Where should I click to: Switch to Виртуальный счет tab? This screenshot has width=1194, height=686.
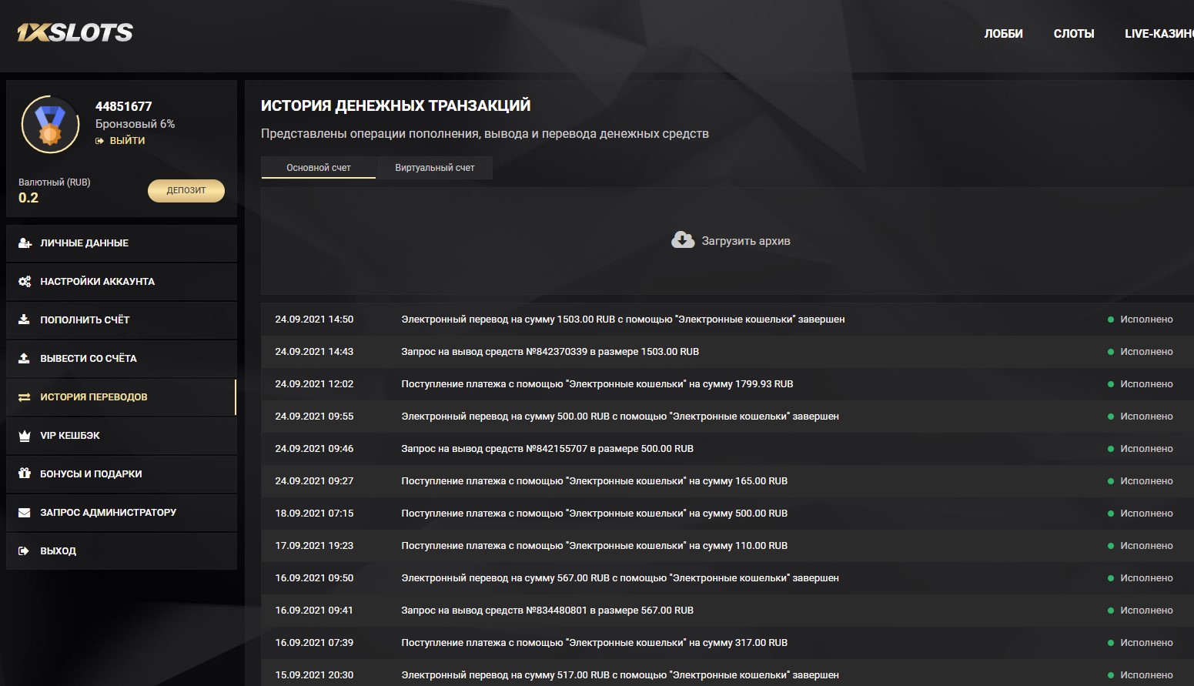pos(435,168)
